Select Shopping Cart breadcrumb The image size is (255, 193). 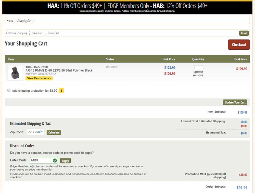[x=24, y=21]
